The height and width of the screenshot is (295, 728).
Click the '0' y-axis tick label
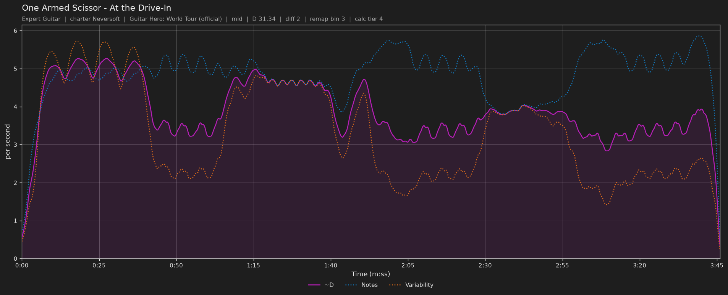coord(16,259)
